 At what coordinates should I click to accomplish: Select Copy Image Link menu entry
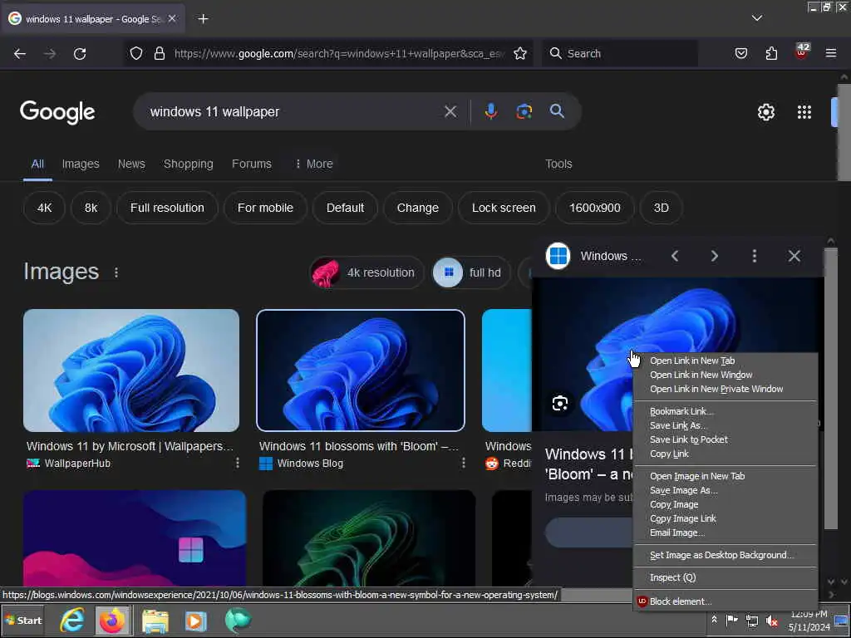(x=726, y=518)
